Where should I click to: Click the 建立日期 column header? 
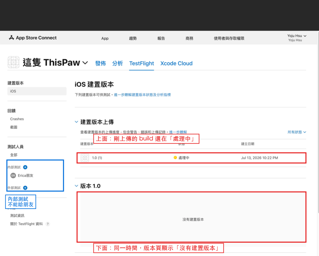(248, 144)
